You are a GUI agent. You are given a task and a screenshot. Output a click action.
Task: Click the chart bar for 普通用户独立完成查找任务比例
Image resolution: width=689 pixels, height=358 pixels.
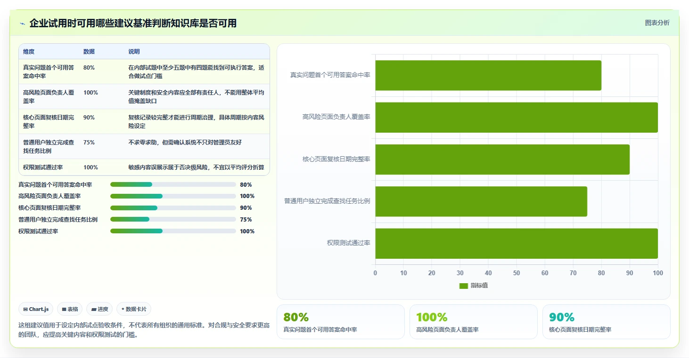(481, 201)
